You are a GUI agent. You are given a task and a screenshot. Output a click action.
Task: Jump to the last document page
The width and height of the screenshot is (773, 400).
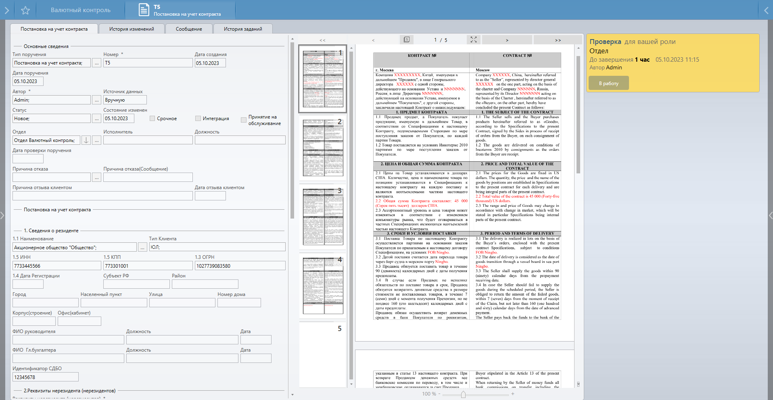coord(558,40)
